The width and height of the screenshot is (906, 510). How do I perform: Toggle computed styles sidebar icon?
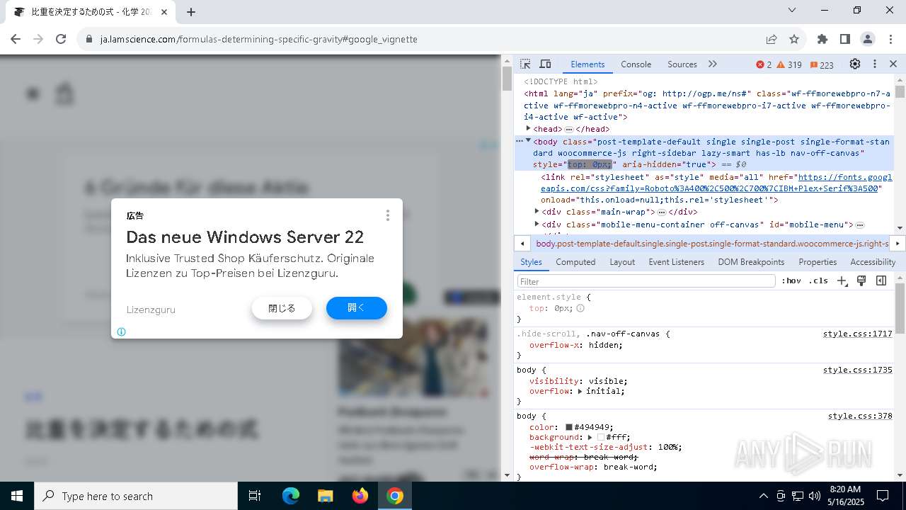(x=881, y=281)
